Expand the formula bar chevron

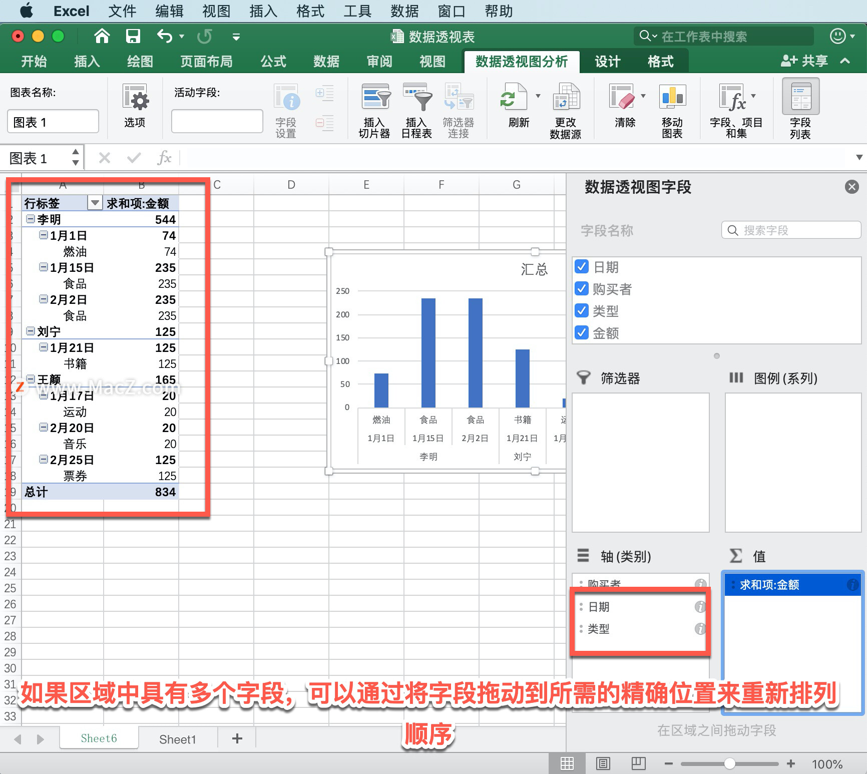coord(859,157)
